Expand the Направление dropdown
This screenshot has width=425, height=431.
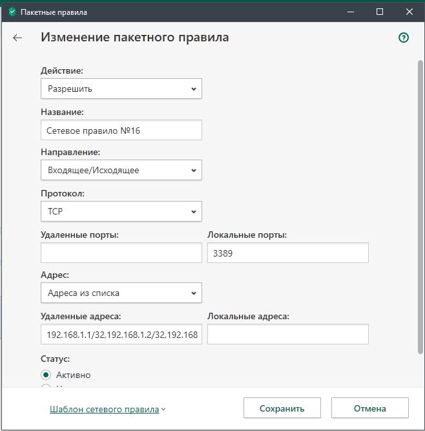click(x=121, y=170)
